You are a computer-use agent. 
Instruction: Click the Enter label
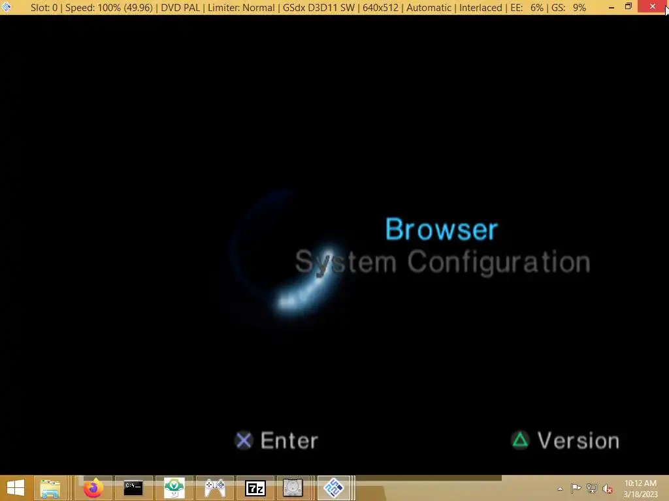289,440
